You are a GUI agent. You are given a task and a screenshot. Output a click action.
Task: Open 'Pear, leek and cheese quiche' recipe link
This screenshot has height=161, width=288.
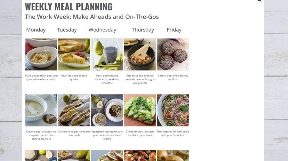click(x=74, y=77)
